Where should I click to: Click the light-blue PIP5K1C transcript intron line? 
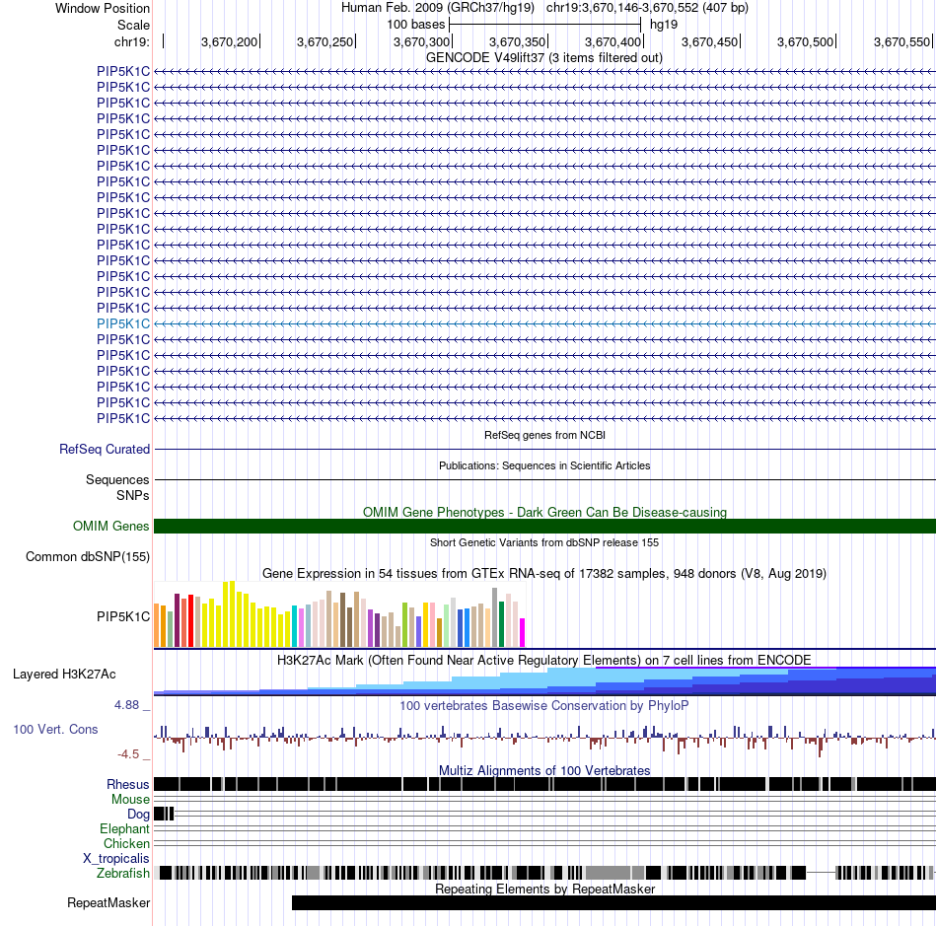(545, 323)
